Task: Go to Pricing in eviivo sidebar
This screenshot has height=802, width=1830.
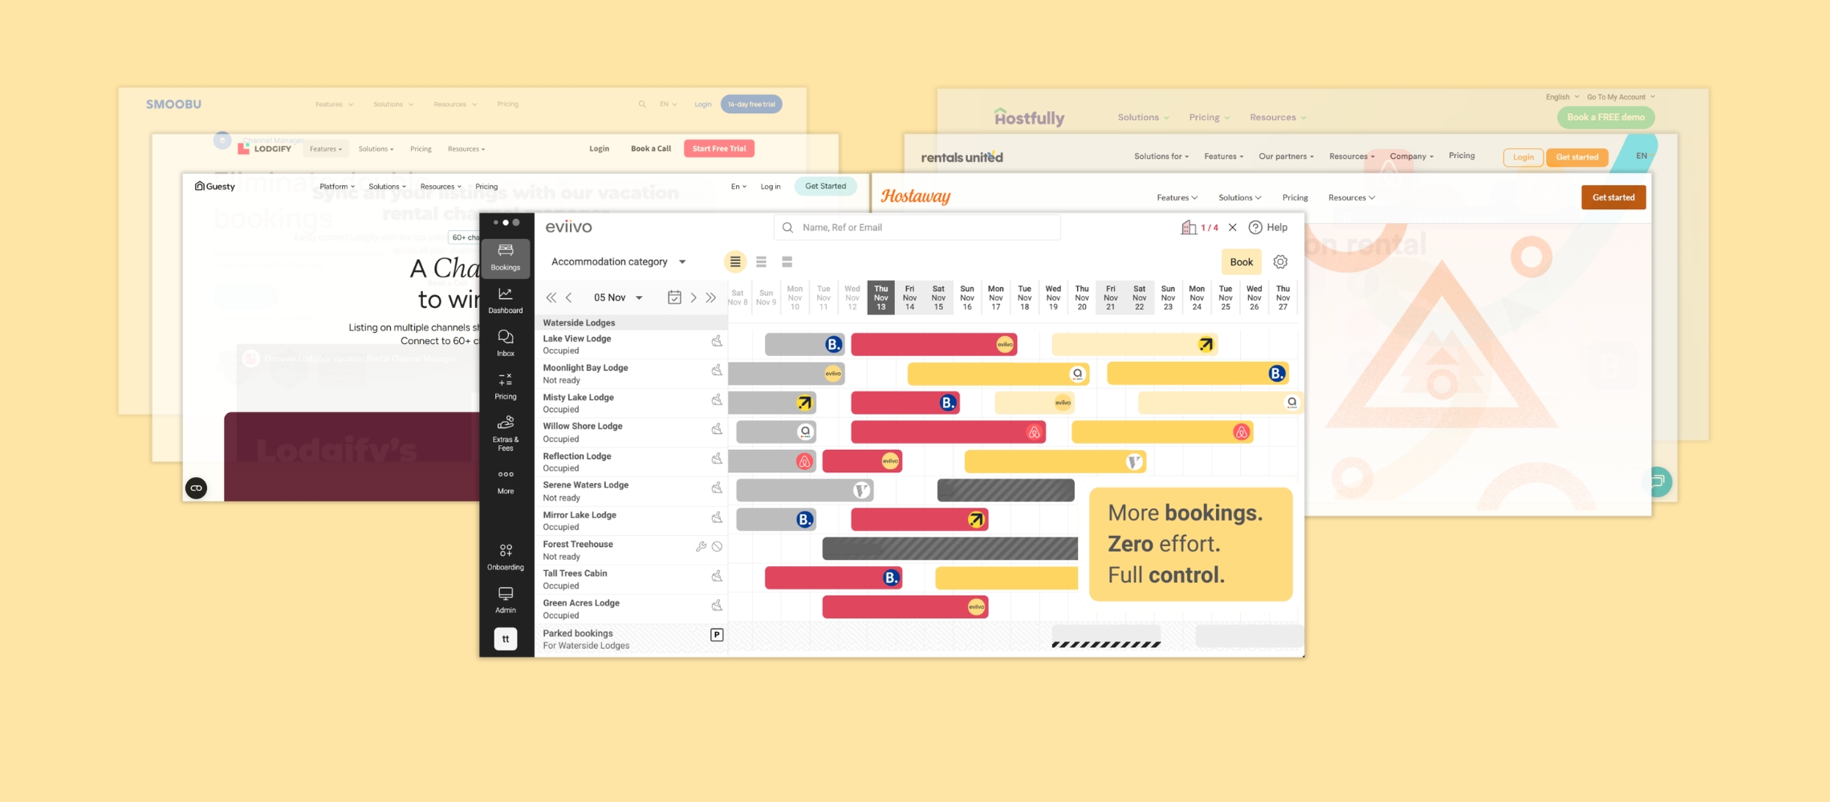Action: click(x=505, y=386)
